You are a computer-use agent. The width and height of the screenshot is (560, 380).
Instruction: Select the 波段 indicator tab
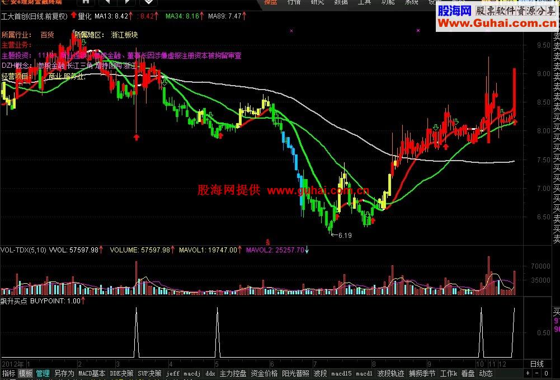pos(321,373)
